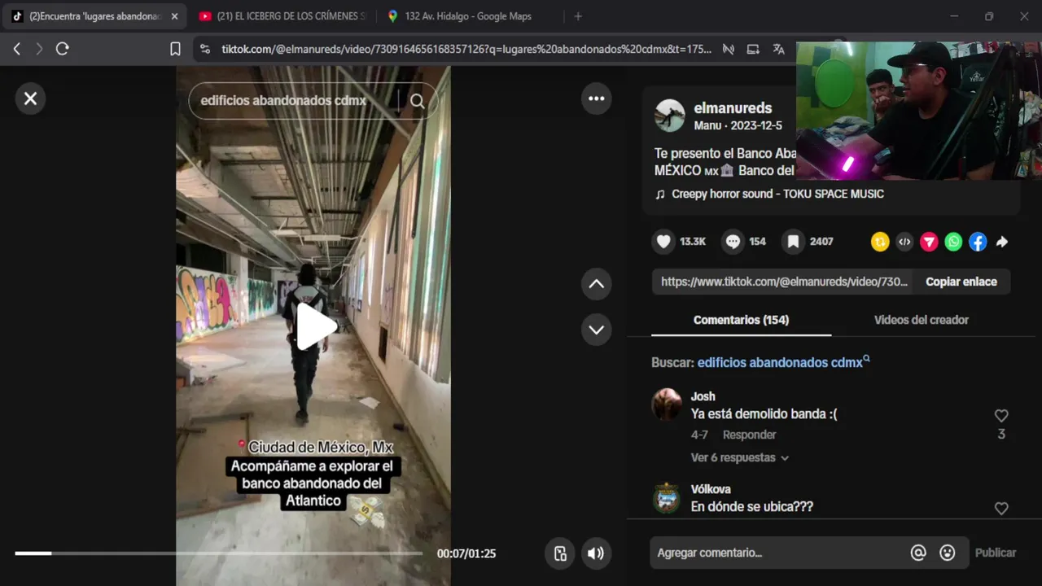
Task: Get embed code icon
Action: [904, 242]
